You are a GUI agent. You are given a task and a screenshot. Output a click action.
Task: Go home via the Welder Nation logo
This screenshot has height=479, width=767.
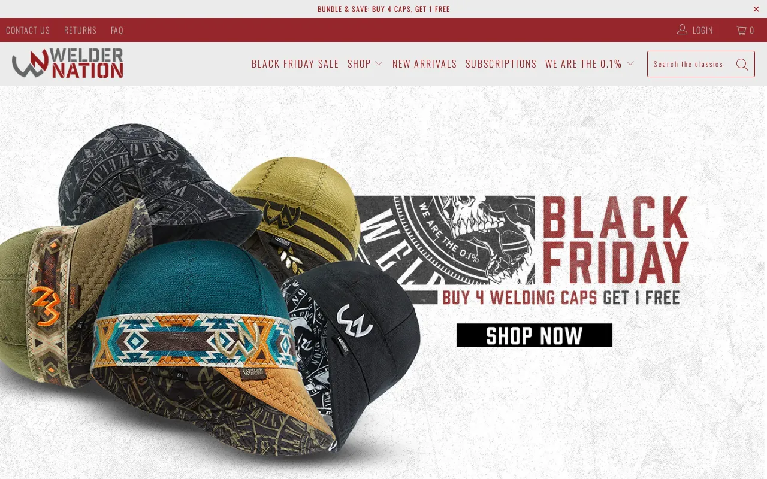point(67,63)
